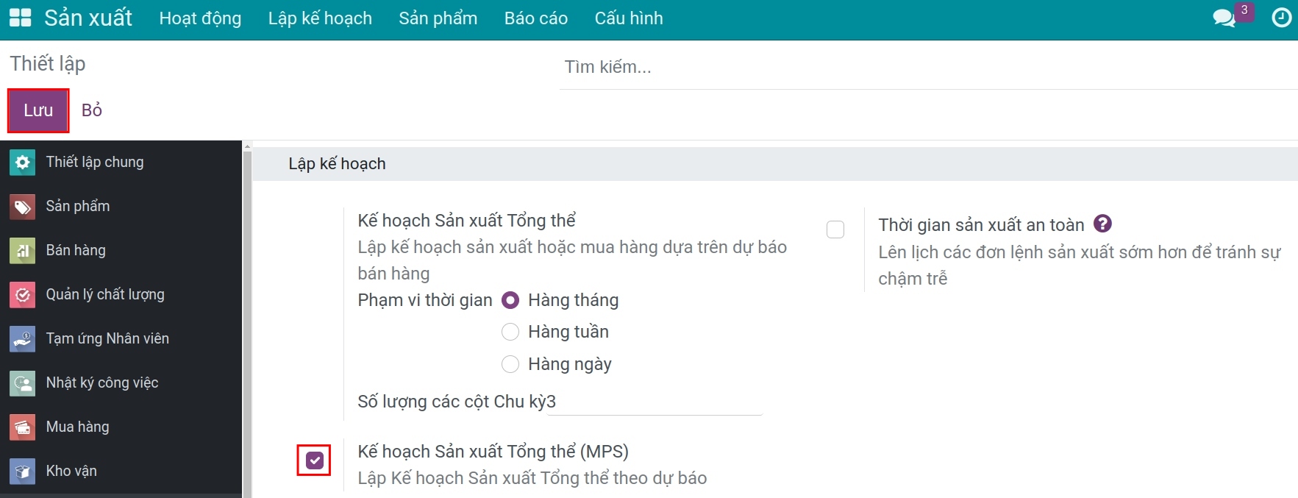Open the Sản phẩm top menu
1298x498 pixels.
click(438, 18)
